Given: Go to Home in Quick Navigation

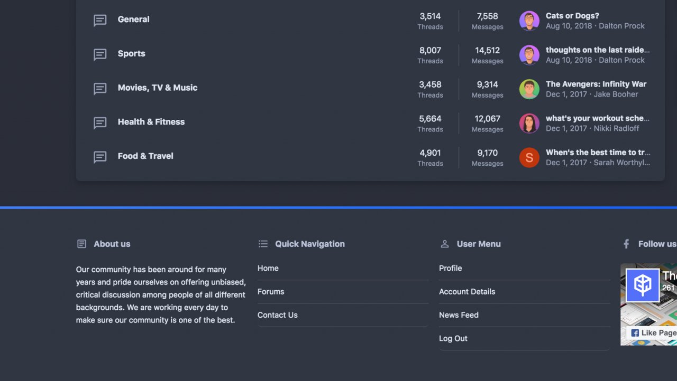Looking at the screenshot, I should tap(268, 268).
